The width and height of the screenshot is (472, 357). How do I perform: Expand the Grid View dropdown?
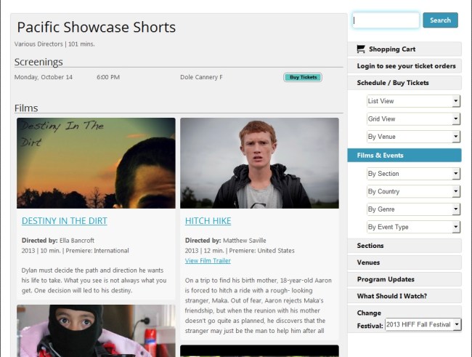[414, 119]
